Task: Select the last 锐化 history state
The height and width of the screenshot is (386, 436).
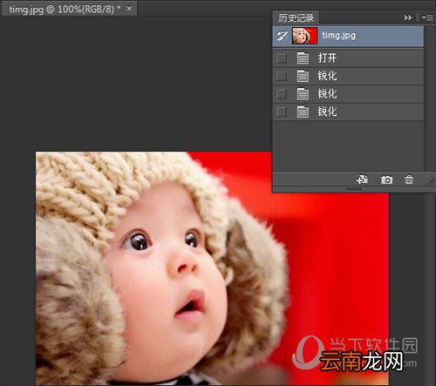Action: point(348,112)
